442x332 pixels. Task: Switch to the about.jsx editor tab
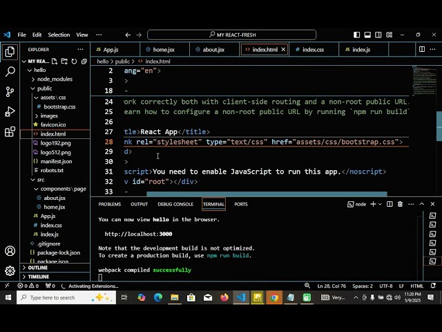[215, 50]
